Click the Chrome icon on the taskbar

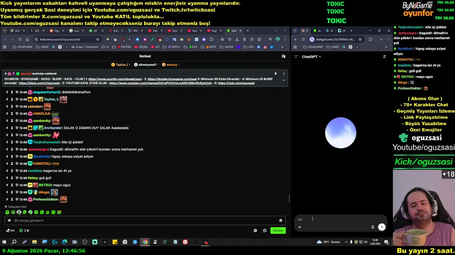coord(145,242)
